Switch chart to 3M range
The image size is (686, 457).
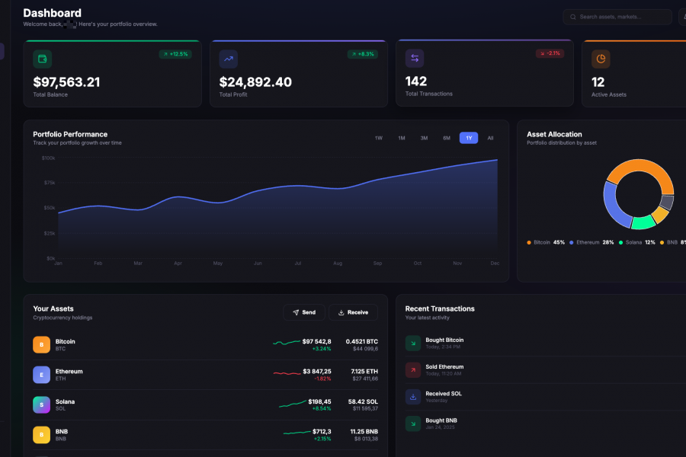(424, 138)
